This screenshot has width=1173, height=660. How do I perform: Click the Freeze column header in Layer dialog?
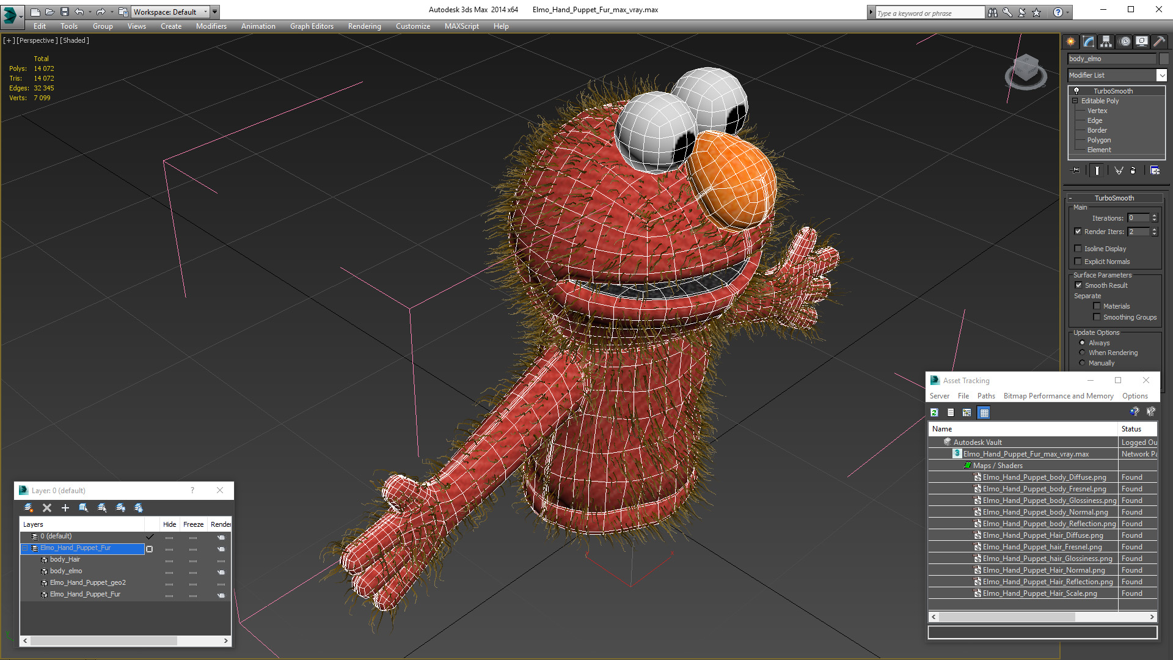193,524
